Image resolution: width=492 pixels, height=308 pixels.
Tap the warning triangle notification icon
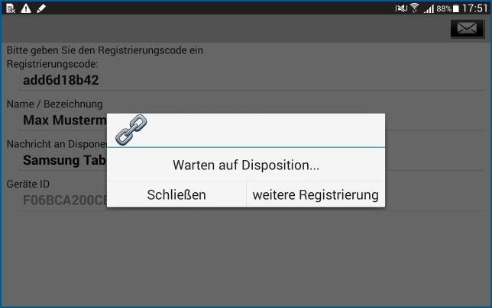(25, 8)
